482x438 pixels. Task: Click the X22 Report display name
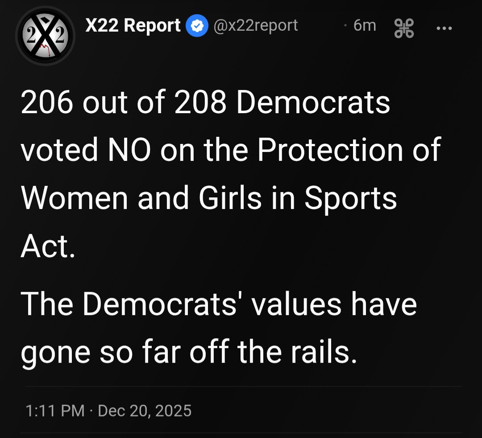133,26
